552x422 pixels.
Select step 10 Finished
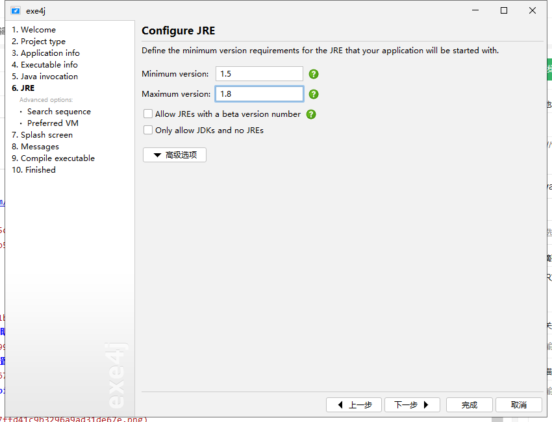(34, 169)
